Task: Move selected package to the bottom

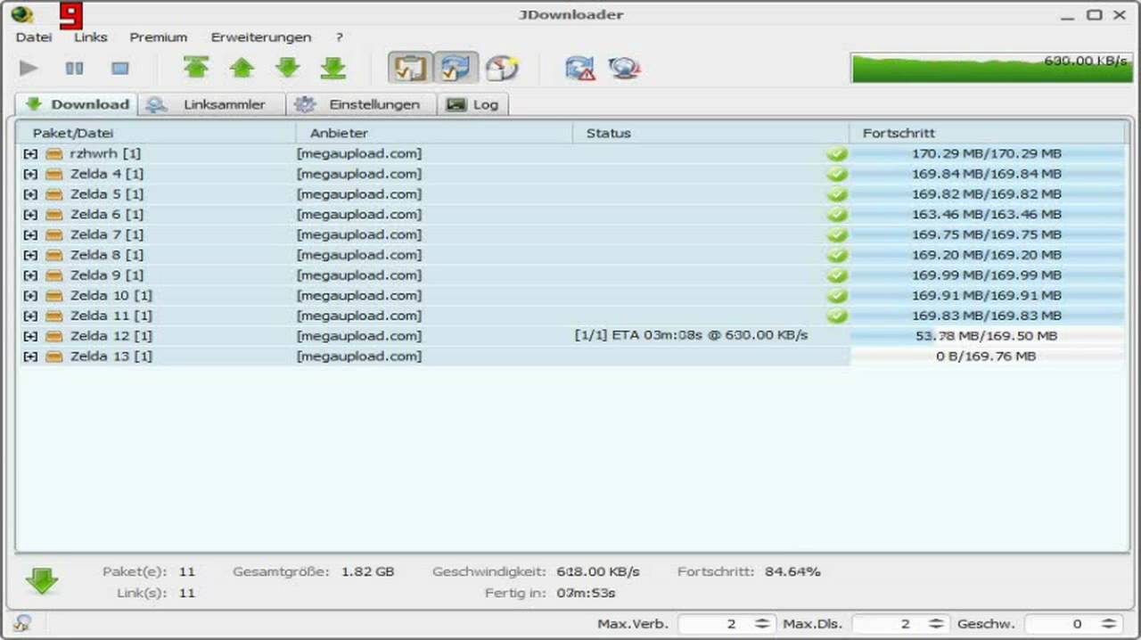Action: pyautogui.click(x=332, y=68)
